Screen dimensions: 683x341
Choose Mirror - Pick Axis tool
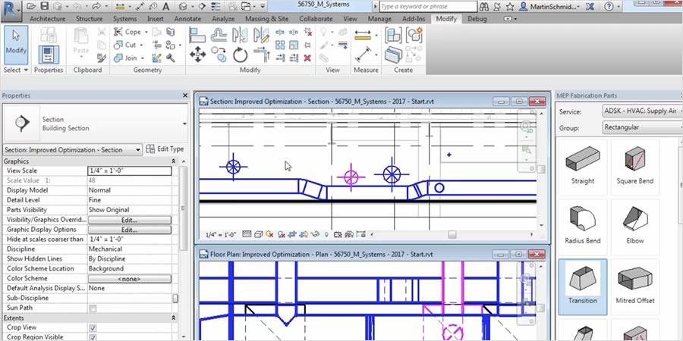tap(240, 35)
